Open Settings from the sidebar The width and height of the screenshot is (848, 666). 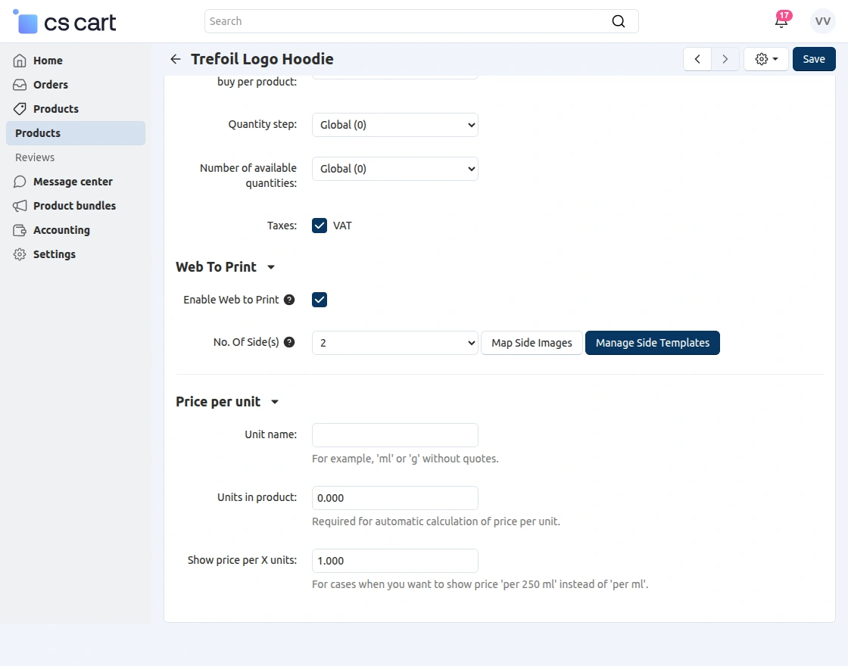pos(55,254)
